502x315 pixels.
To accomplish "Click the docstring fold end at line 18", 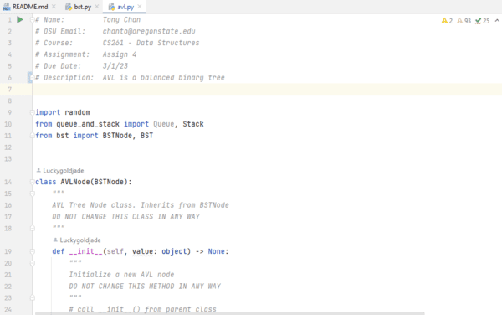I will (x=32, y=228).
